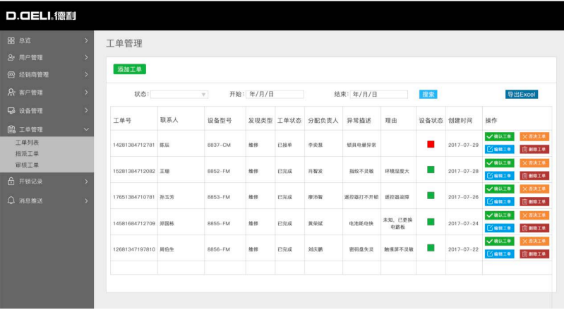564x310 pixels.
Task: Click work order number 12681347197810
Action: click(x=134, y=249)
